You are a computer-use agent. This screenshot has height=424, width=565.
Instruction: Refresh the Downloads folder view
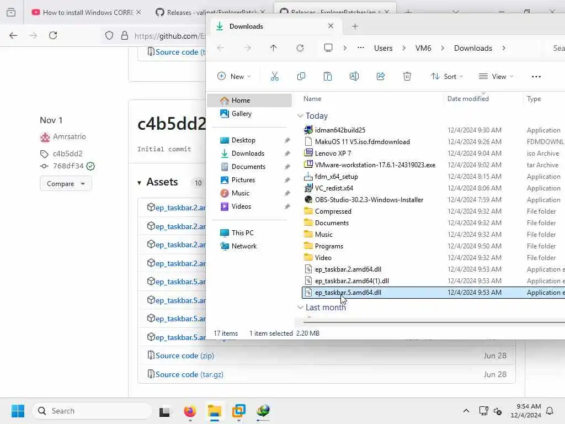(x=300, y=48)
